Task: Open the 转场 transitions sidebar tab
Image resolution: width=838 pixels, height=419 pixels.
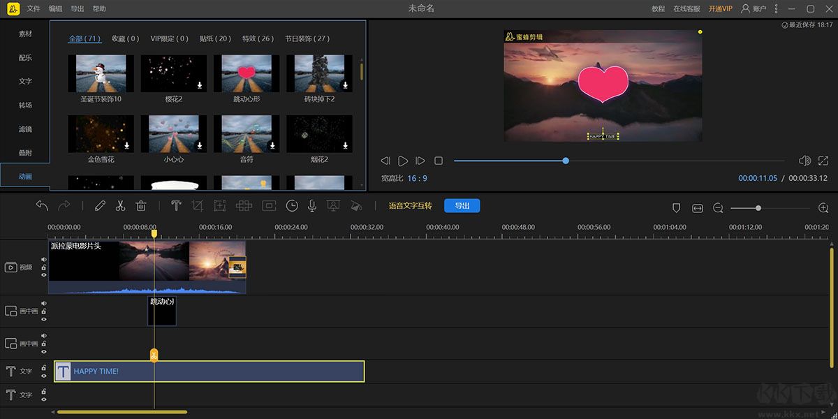Action: [x=25, y=105]
